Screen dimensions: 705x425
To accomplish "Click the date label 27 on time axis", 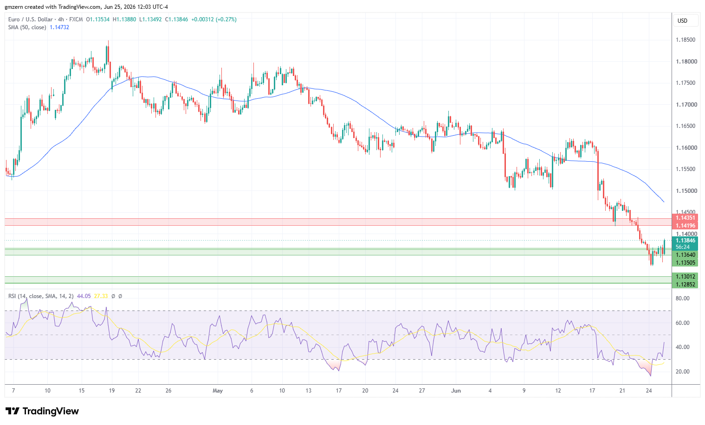I will [x=422, y=391].
